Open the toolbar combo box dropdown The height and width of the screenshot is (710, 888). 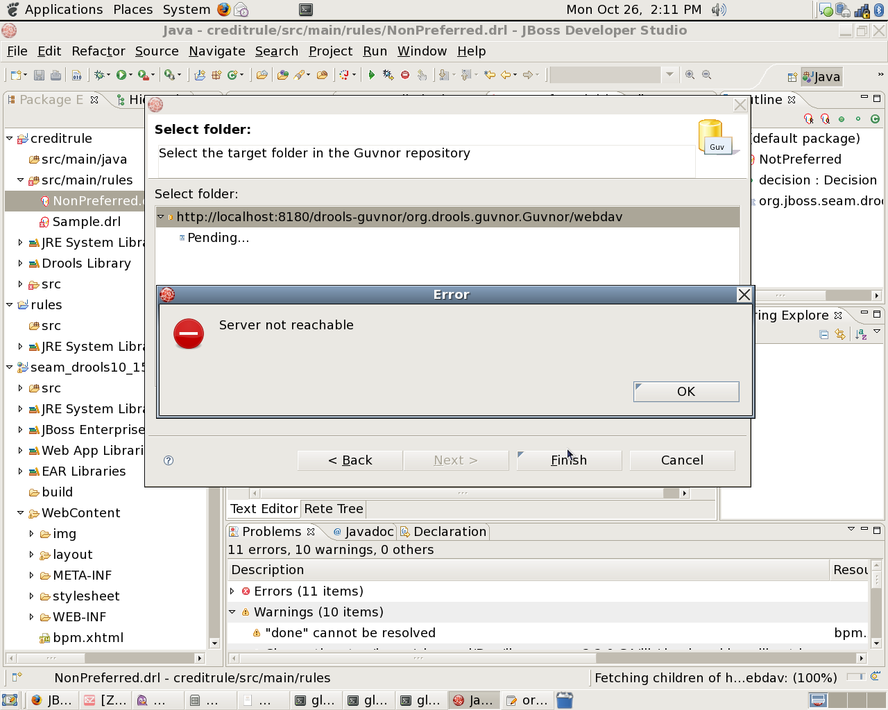[669, 75]
